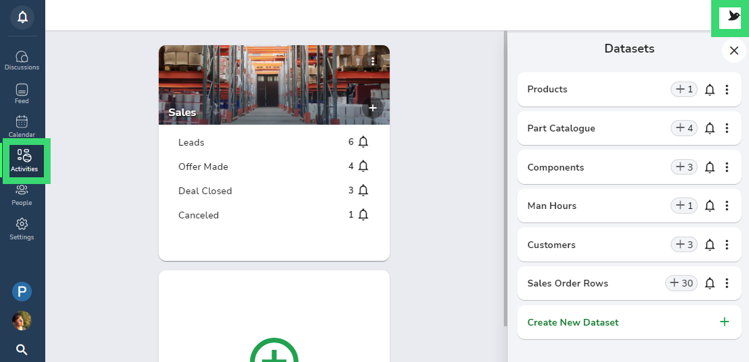The height and width of the screenshot is (362, 749).
Task: Open the People section
Action: (x=22, y=195)
